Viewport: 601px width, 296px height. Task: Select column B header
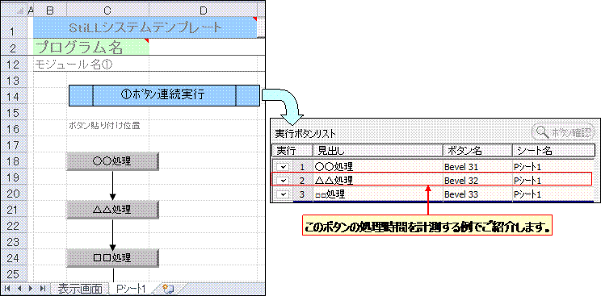(50, 11)
